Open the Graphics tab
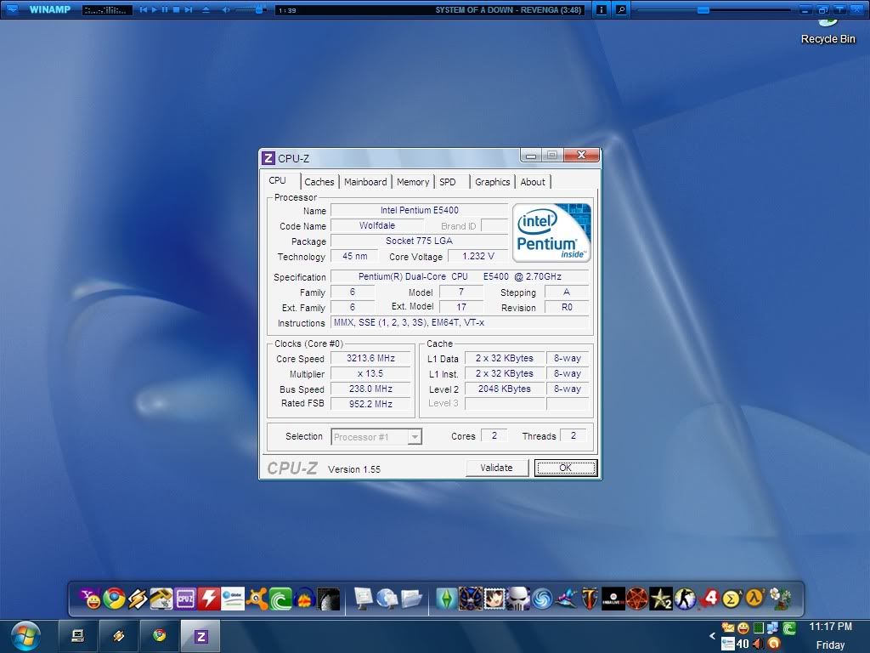 tap(493, 182)
